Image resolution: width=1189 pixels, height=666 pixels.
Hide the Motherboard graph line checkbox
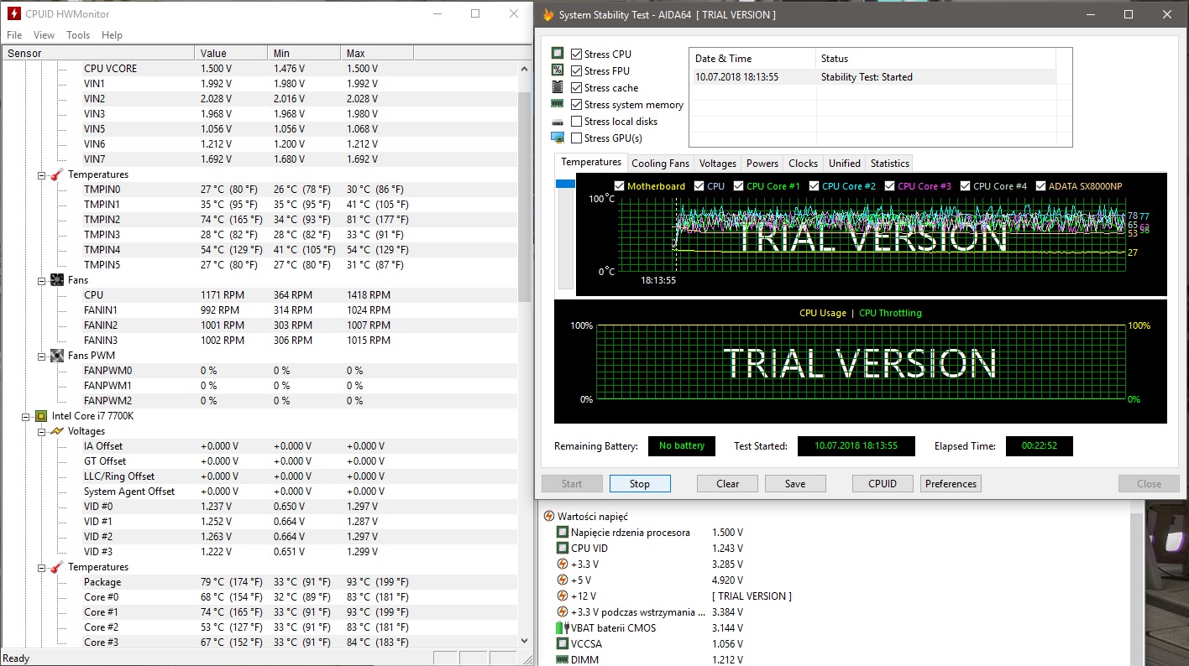[x=620, y=186]
